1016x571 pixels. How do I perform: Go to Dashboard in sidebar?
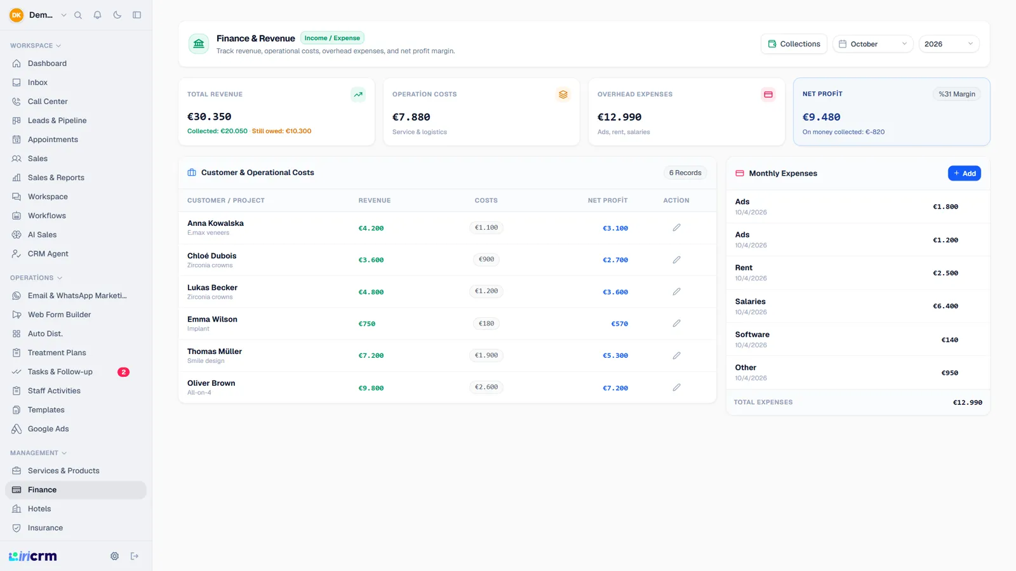pyautogui.click(x=76, y=63)
